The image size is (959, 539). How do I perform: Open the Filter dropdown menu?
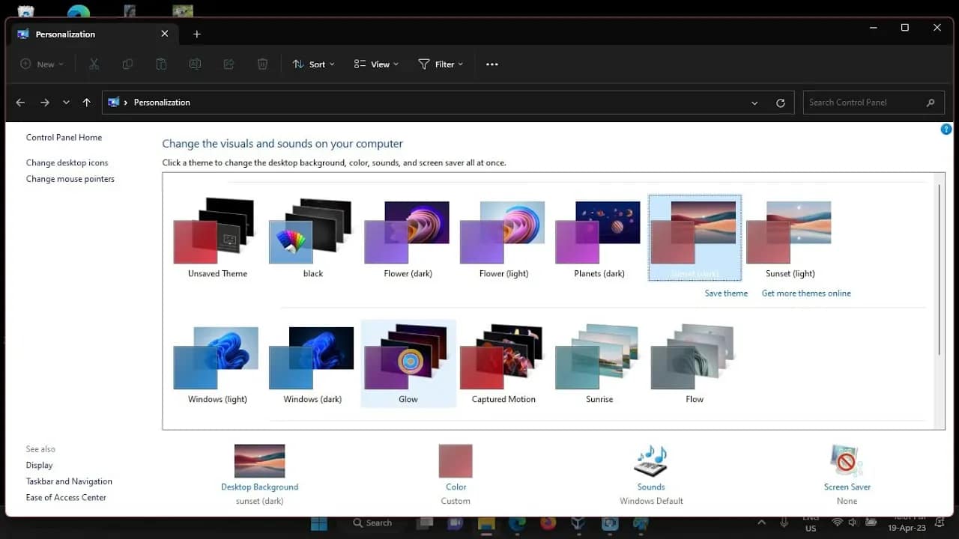[441, 64]
